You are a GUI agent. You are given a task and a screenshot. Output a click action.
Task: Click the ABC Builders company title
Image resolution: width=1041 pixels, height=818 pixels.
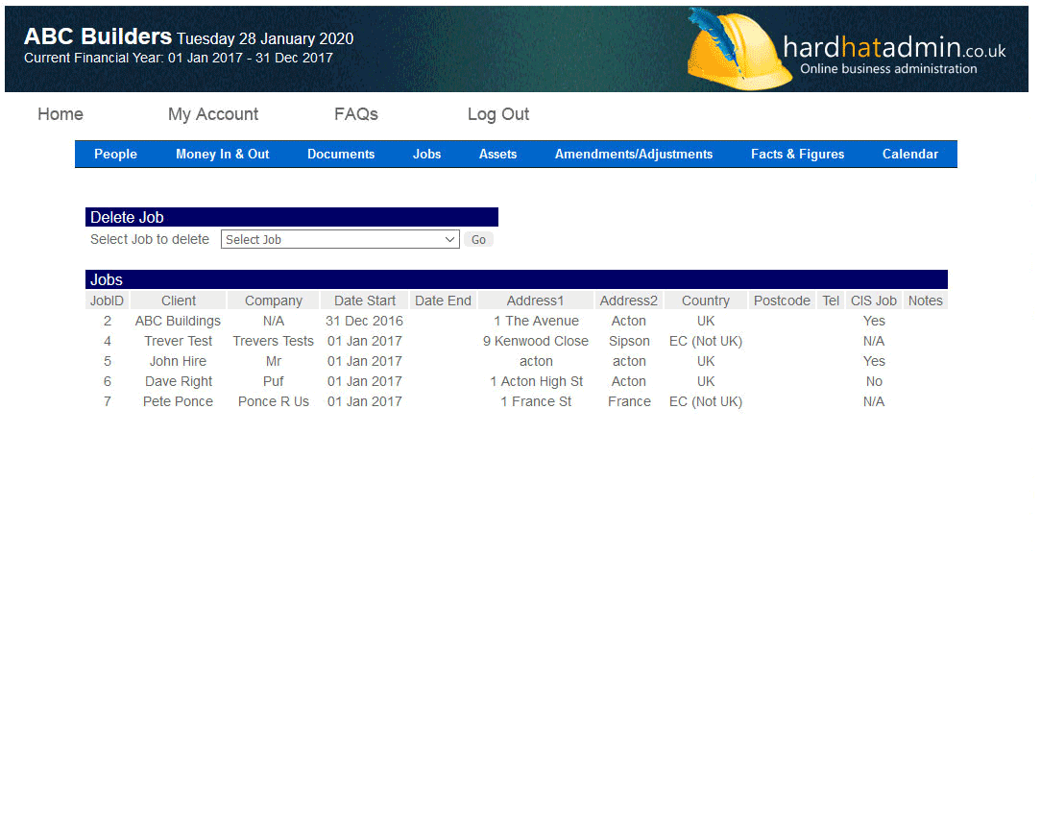coord(98,37)
